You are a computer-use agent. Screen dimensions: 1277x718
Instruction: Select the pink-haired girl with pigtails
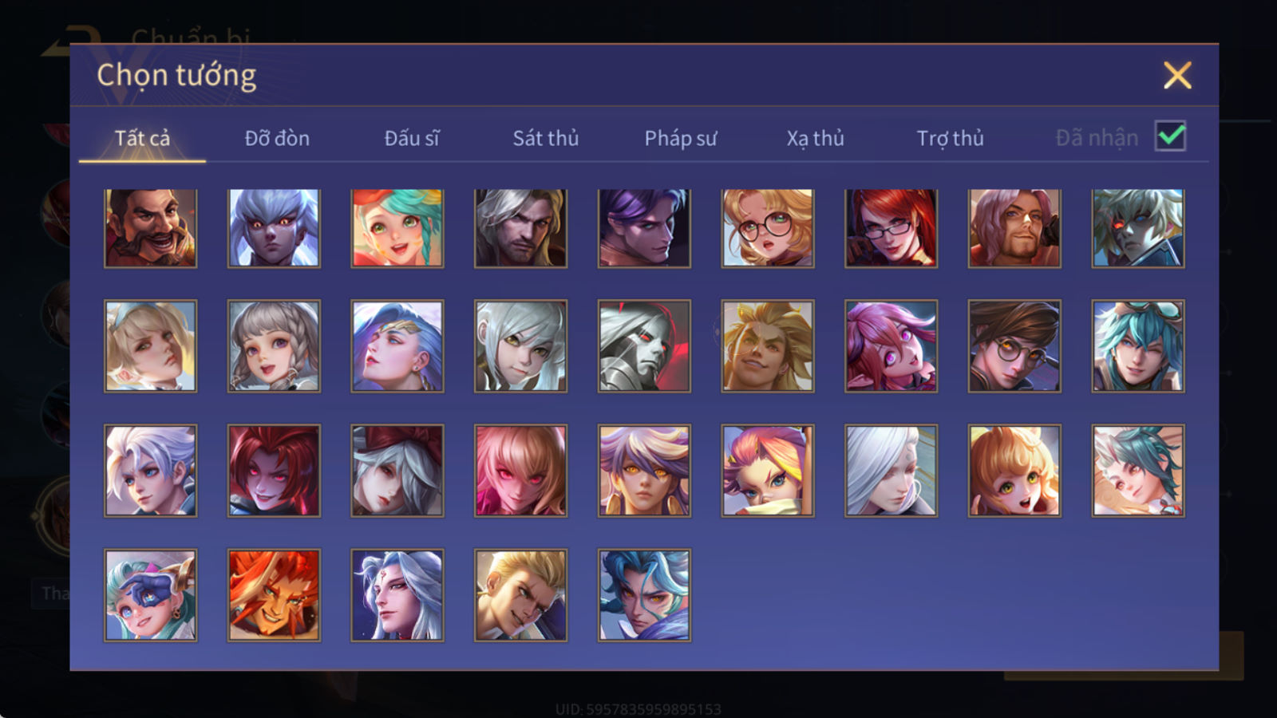[x=891, y=346]
